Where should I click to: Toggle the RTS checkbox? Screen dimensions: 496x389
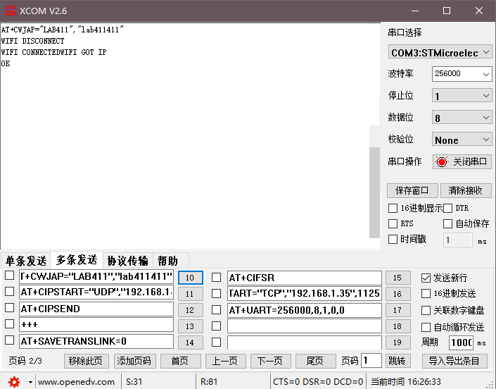coord(393,223)
